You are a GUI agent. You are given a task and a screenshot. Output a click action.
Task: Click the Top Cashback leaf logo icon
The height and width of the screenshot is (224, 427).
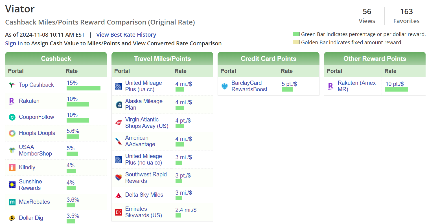pos(12,85)
